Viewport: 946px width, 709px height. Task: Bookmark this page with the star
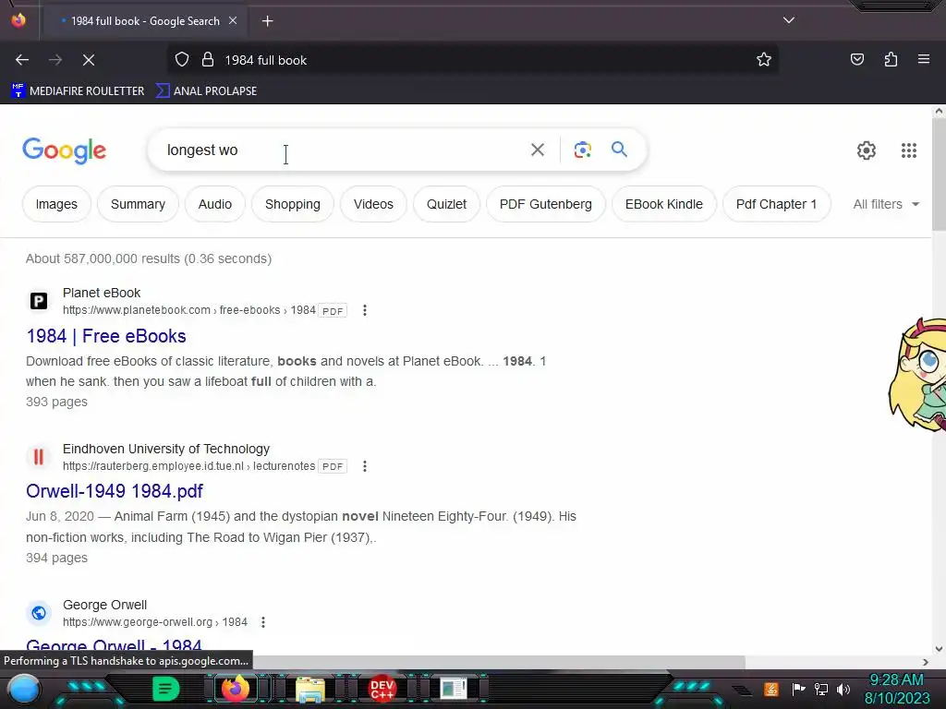pos(764,60)
